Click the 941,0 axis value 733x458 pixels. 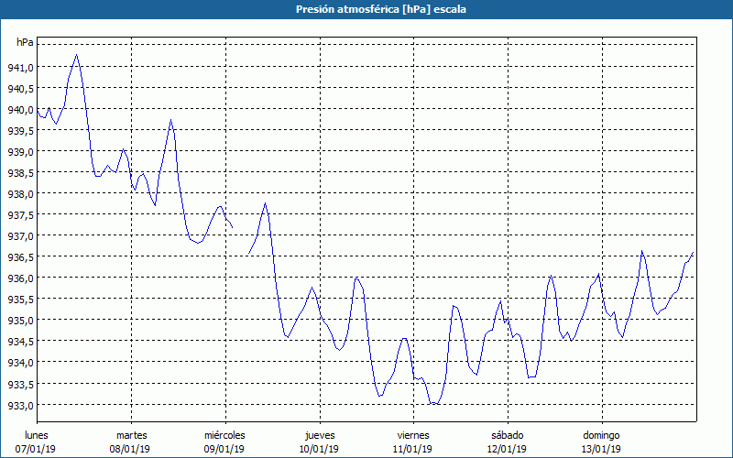(x=20, y=68)
